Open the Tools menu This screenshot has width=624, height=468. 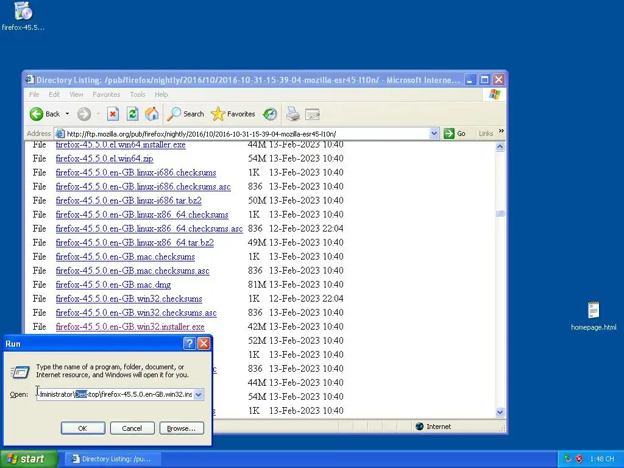click(137, 94)
